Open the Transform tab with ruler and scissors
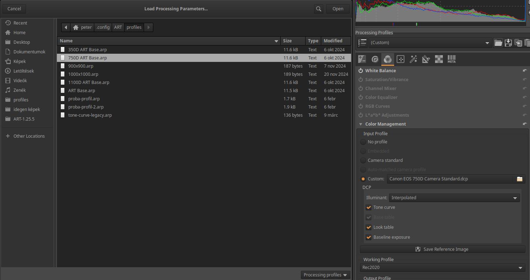The width and height of the screenshot is (530, 280). tap(426, 59)
